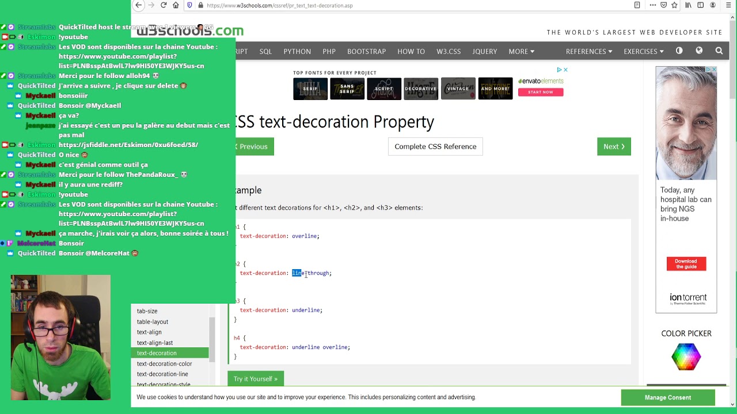
Task: Open W3Schools search magnifier icon
Action: (x=719, y=51)
